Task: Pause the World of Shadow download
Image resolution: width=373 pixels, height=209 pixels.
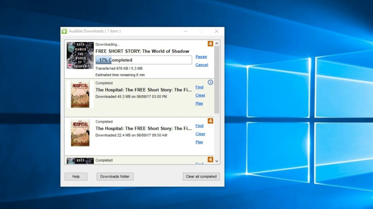Action: 201,57
